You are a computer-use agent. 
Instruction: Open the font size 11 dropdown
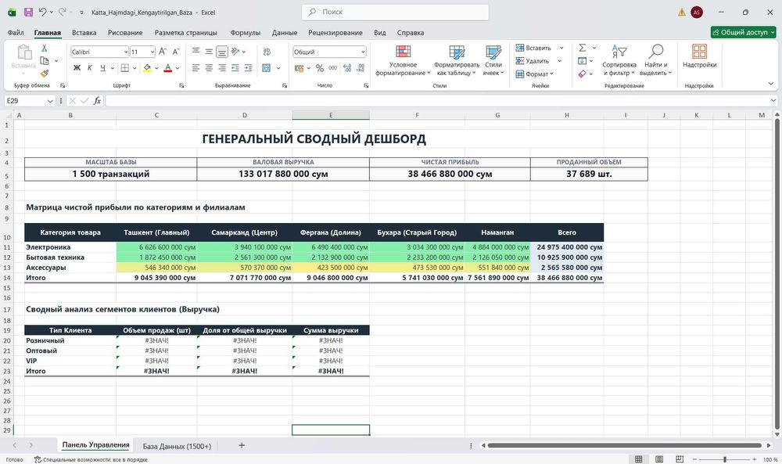click(152, 52)
